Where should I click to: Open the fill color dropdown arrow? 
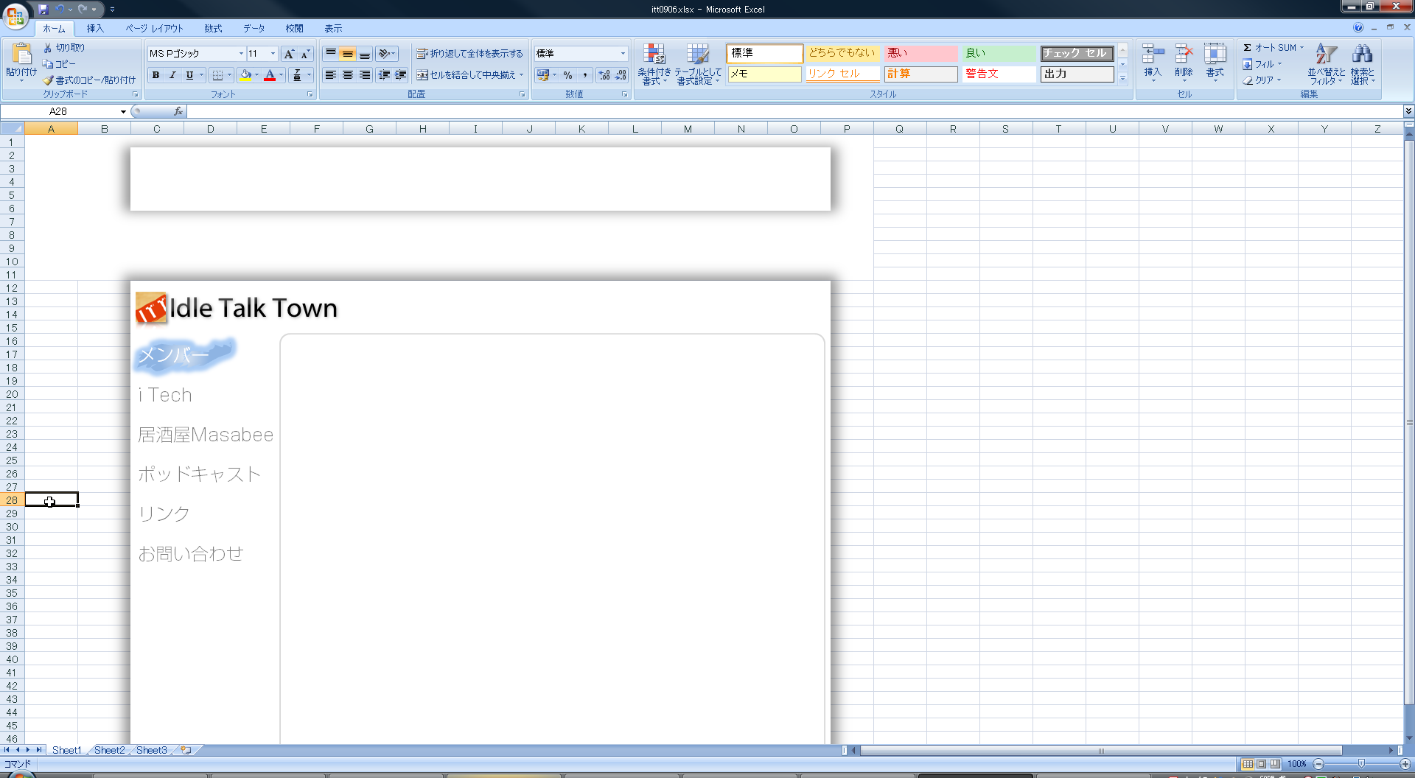tap(256, 75)
